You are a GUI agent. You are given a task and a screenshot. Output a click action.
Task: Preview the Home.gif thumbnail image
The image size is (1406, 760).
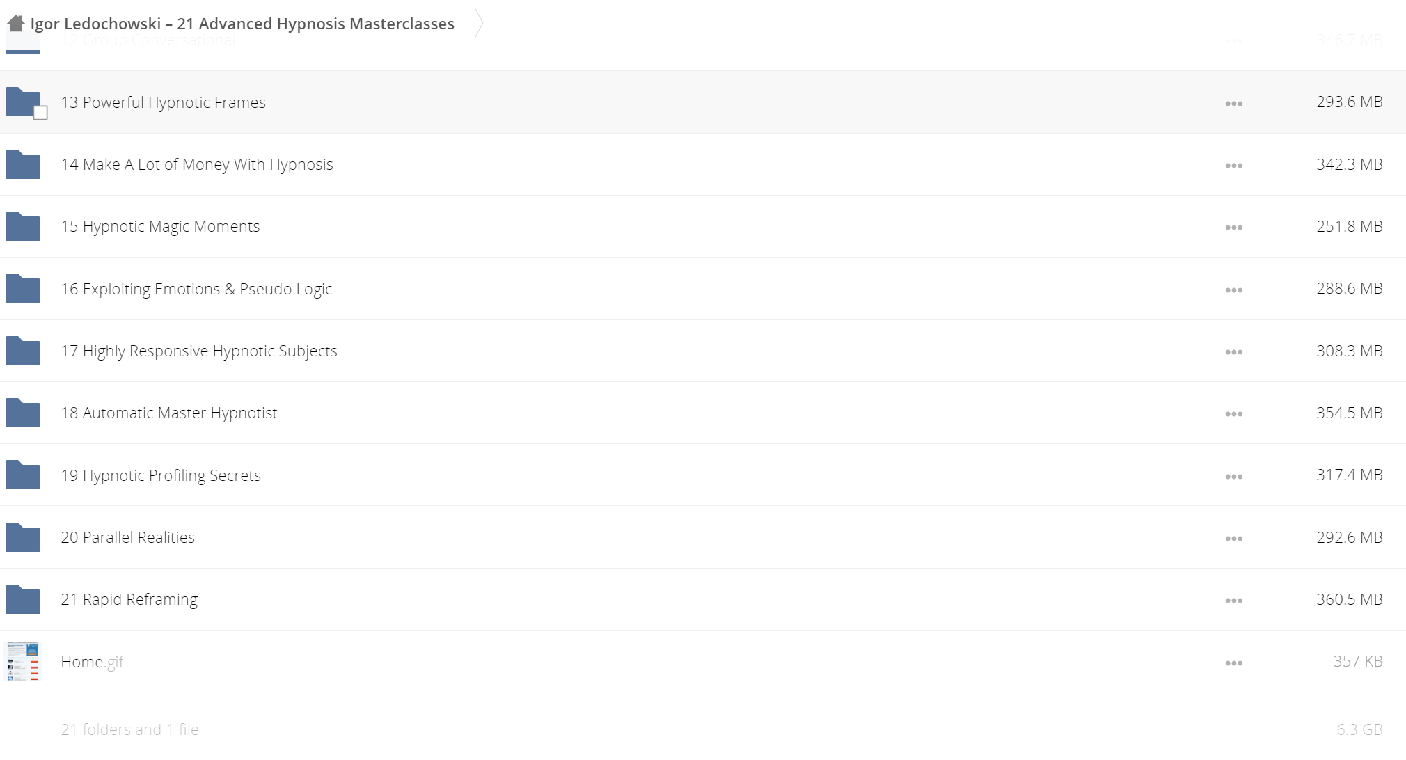(24, 661)
